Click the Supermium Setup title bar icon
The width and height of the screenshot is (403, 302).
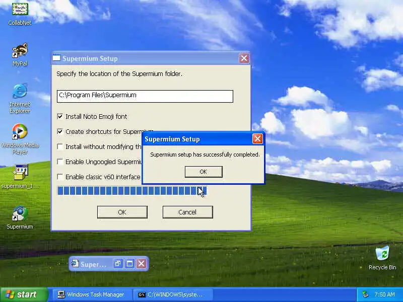click(56, 58)
